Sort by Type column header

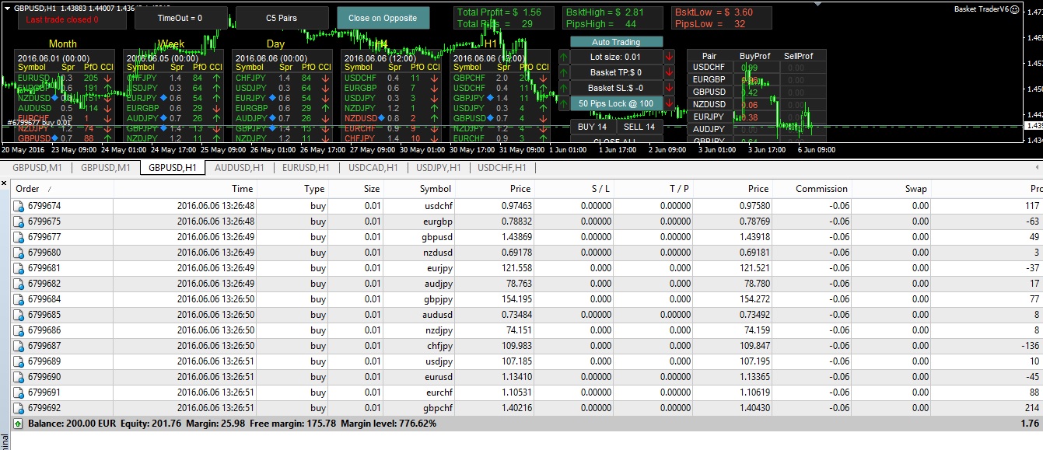pyautogui.click(x=293, y=189)
